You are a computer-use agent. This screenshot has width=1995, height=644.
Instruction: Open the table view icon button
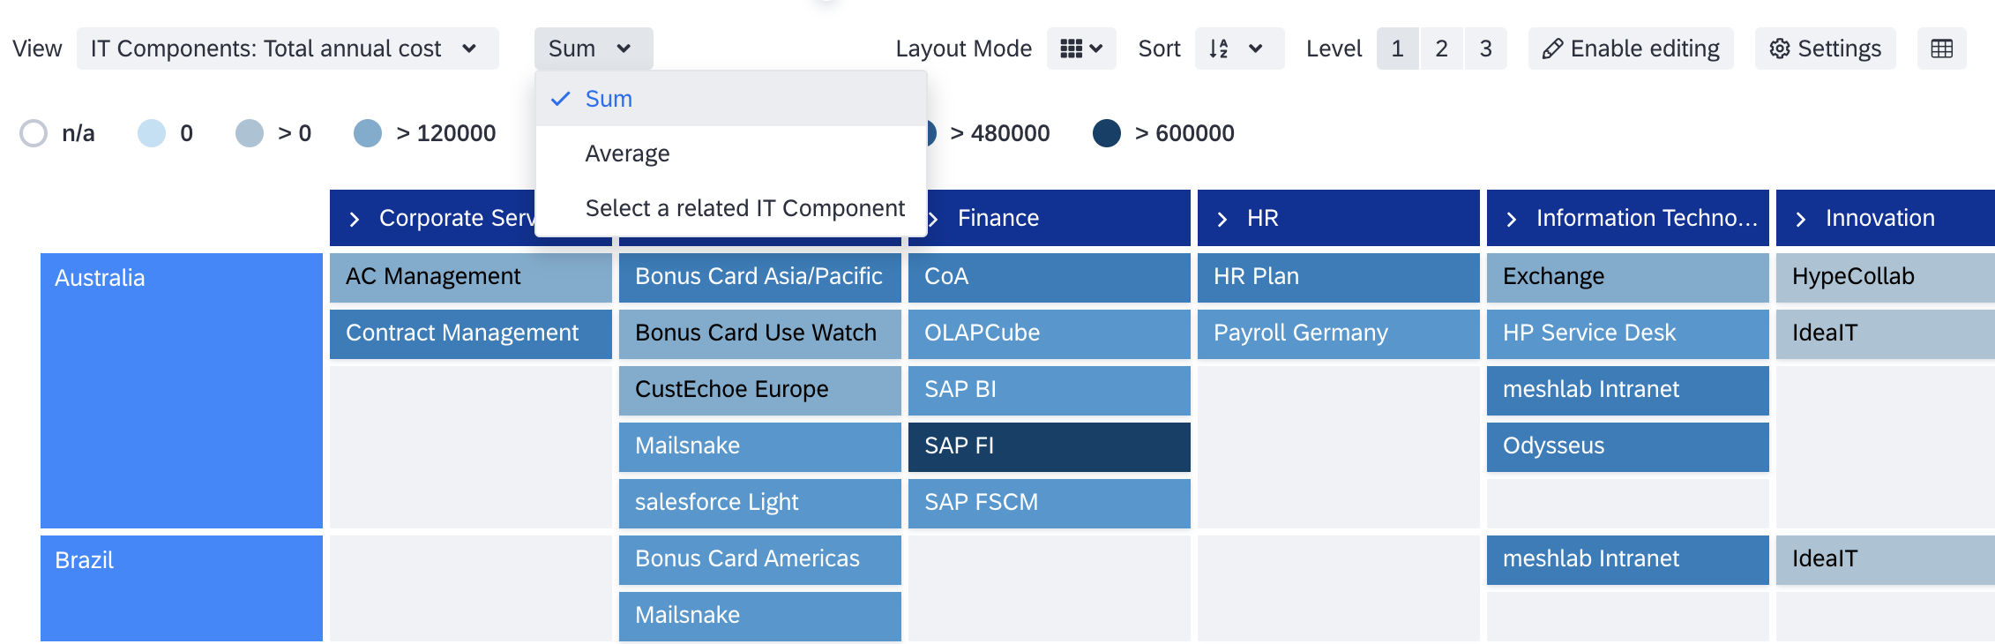tap(1941, 49)
